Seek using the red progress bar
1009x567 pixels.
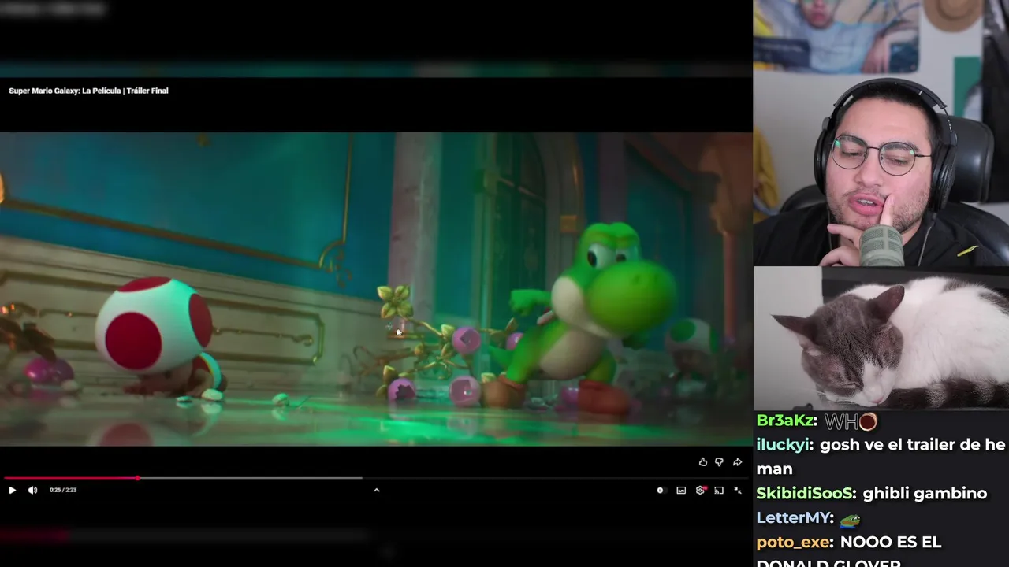(x=71, y=477)
